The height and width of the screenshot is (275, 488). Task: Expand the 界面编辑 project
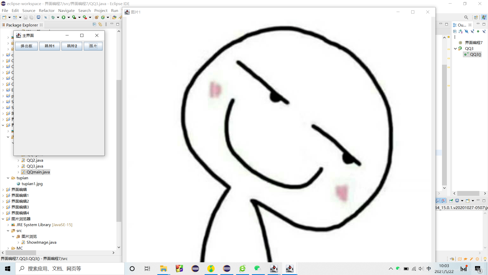pyautogui.click(x=3, y=190)
